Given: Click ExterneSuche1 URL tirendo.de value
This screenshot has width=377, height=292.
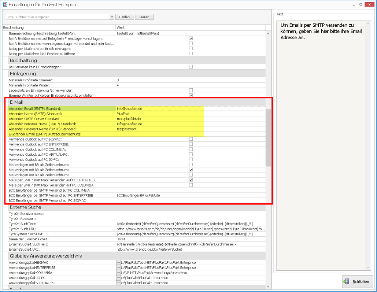Looking at the screenshot, I should 149,249.
